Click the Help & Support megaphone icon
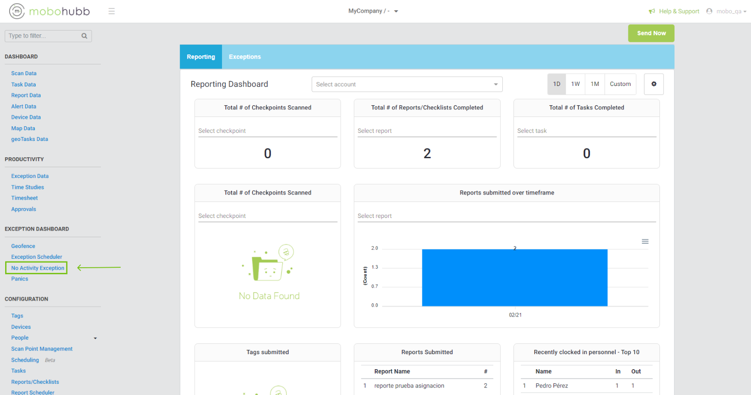The image size is (751, 395). coord(651,11)
